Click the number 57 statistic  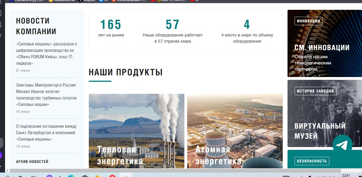[x=173, y=25]
